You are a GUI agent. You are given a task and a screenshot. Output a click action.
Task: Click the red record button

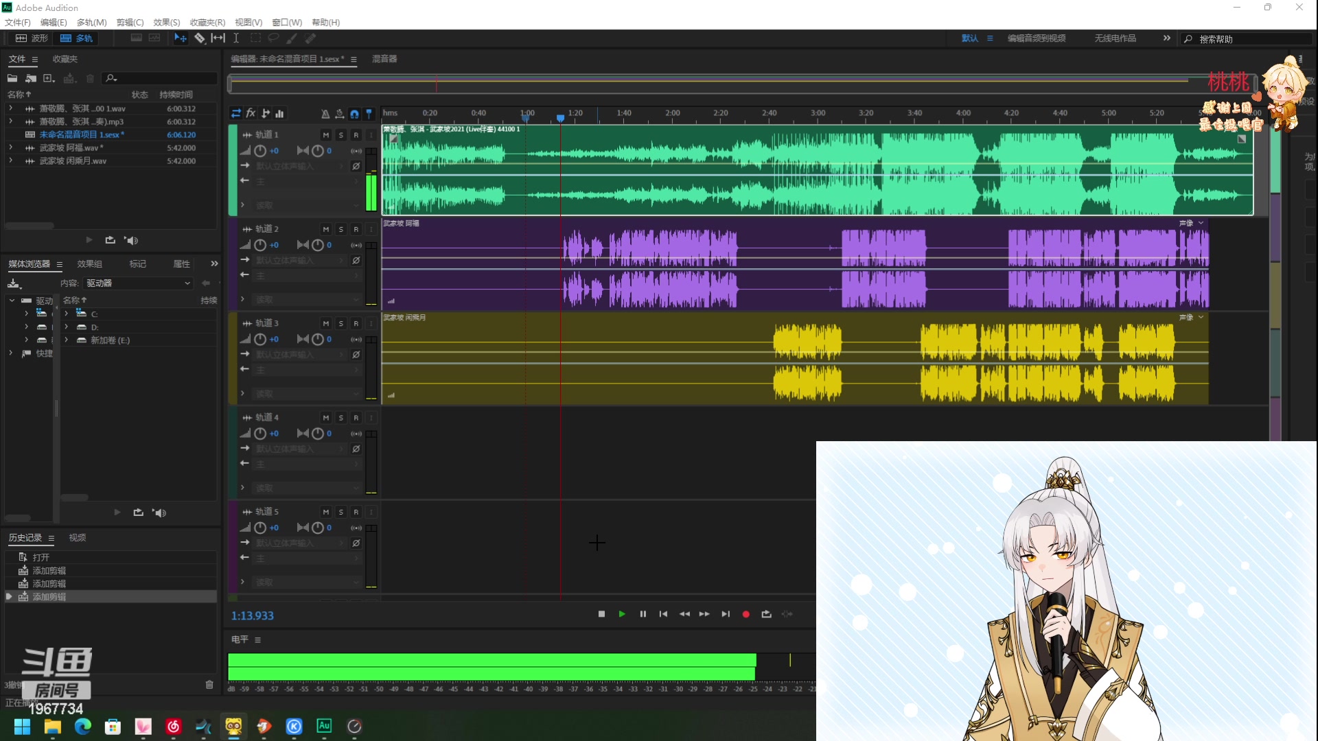(746, 614)
